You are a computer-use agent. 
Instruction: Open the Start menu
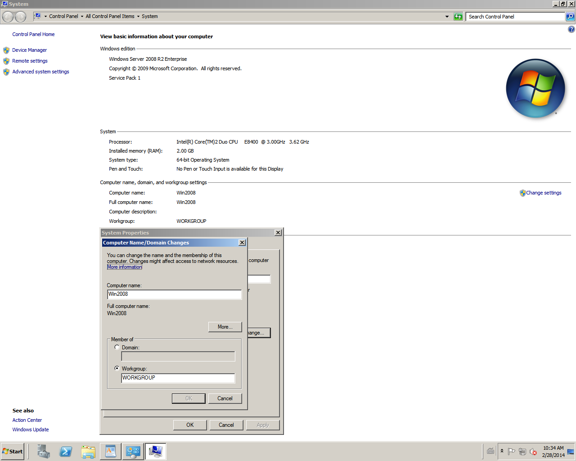12,452
